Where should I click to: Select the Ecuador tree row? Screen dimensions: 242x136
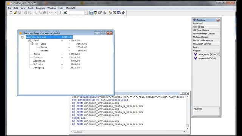56,57
